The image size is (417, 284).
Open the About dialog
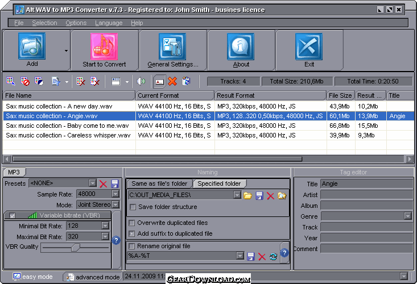click(x=241, y=50)
